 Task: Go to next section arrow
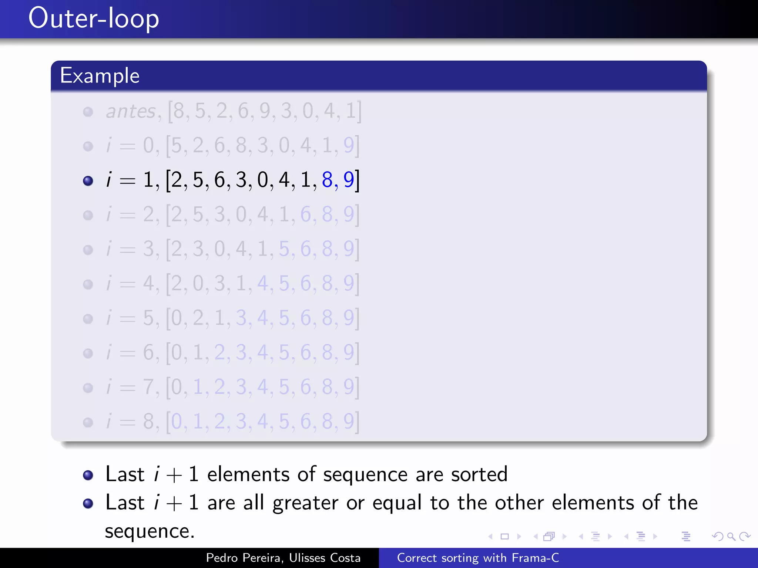pyautogui.click(x=655, y=536)
